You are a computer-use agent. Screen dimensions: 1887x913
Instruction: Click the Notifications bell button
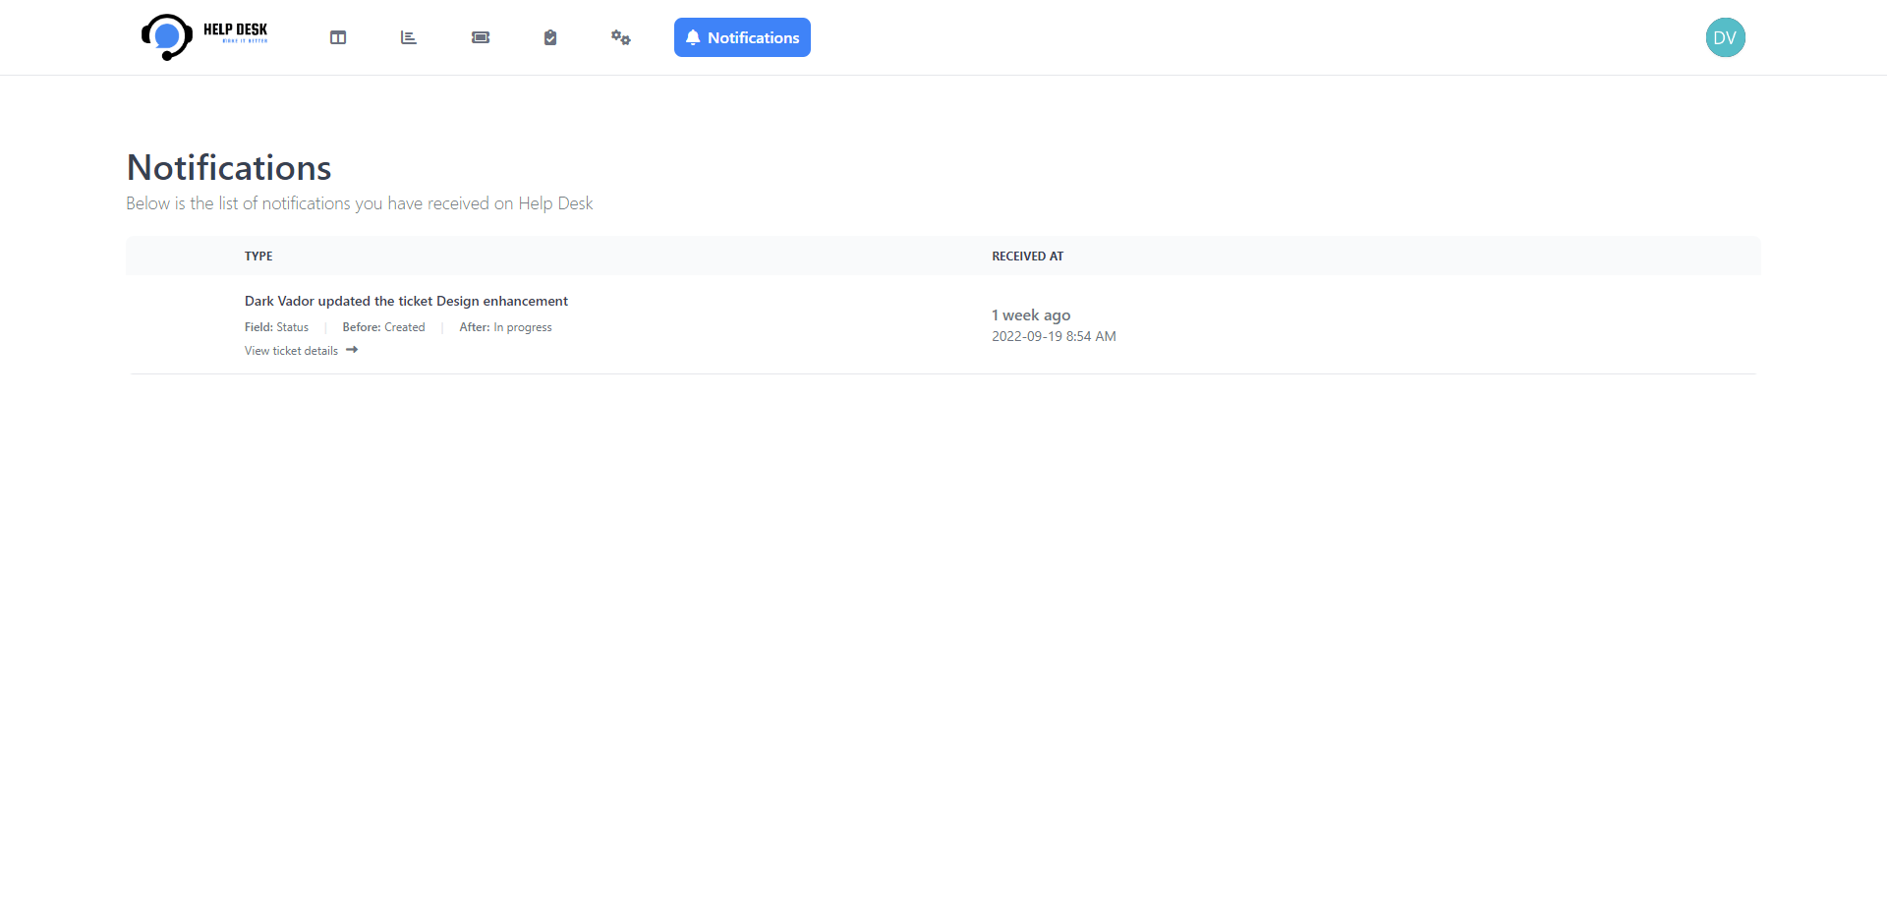(x=742, y=37)
